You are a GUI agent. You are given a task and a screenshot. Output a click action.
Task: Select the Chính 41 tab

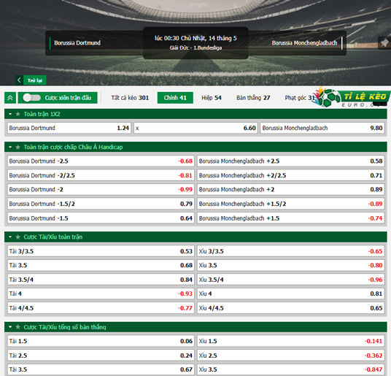click(x=175, y=98)
